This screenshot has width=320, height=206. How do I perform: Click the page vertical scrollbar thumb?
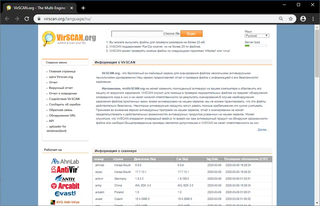click(x=317, y=53)
